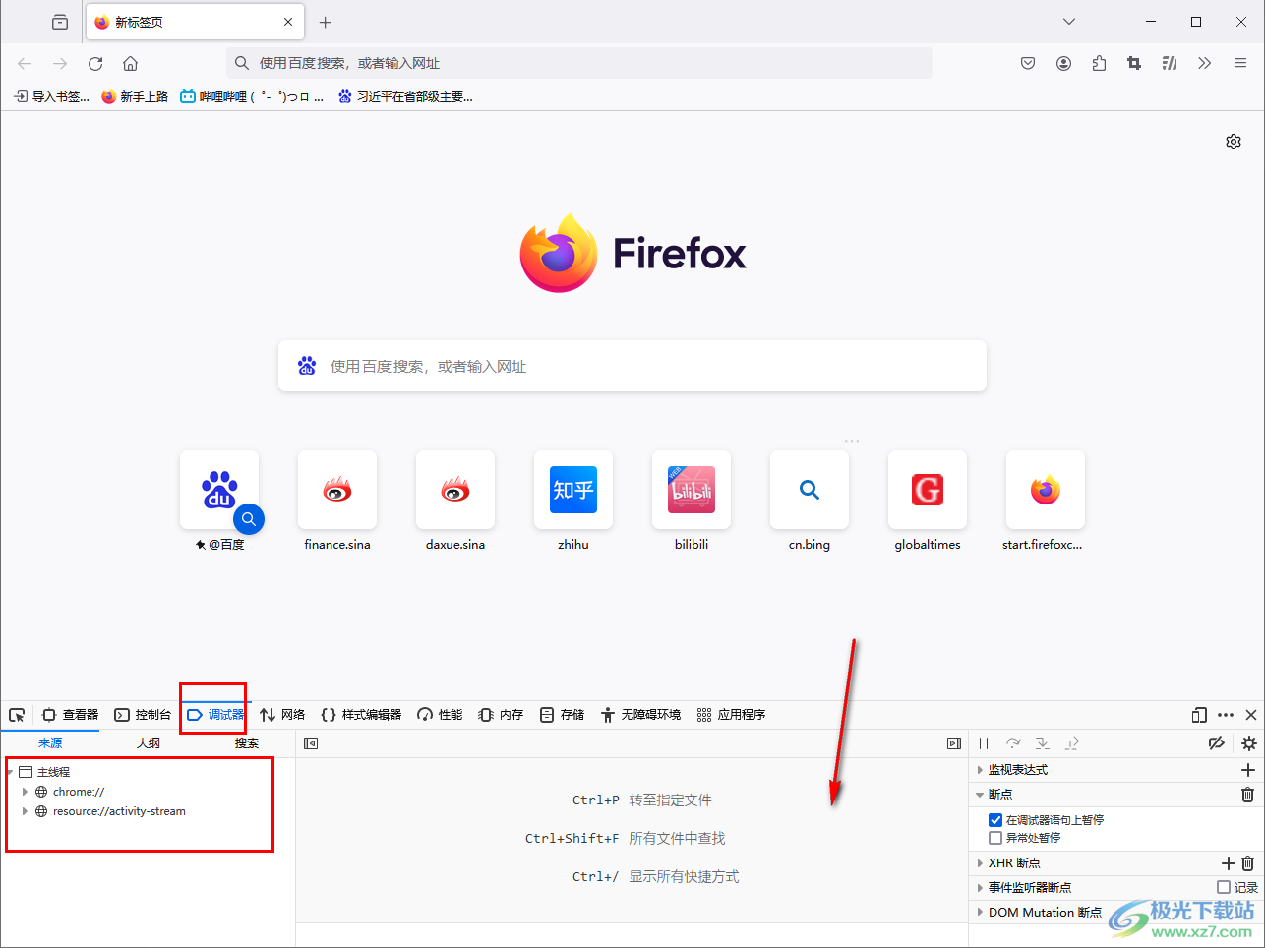The height and width of the screenshot is (948, 1265).
Task: Switch to the 性能 performance tab
Action: 440,715
